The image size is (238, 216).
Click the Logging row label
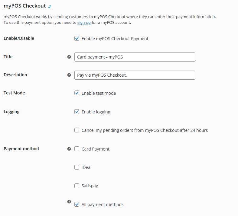[x=11, y=112]
